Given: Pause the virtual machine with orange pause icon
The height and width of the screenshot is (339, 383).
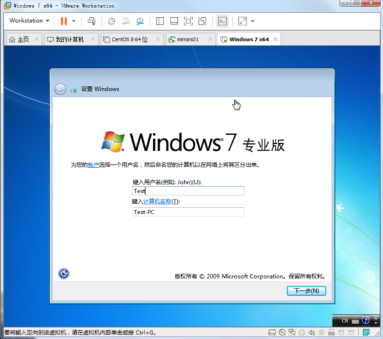Looking at the screenshot, I should click(x=64, y=21).
